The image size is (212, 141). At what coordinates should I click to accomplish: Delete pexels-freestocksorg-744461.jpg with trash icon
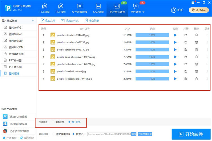[196, 79]
